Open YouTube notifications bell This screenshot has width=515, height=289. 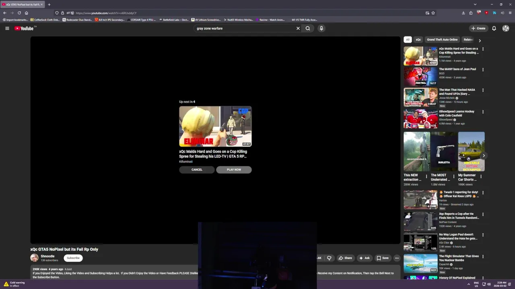tap(494, 28)
